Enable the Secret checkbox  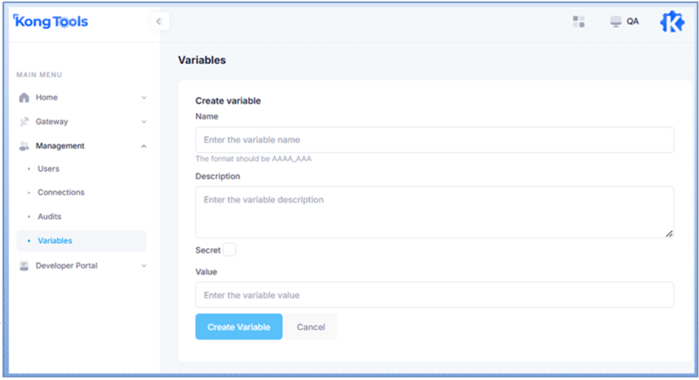pos(229,250)
